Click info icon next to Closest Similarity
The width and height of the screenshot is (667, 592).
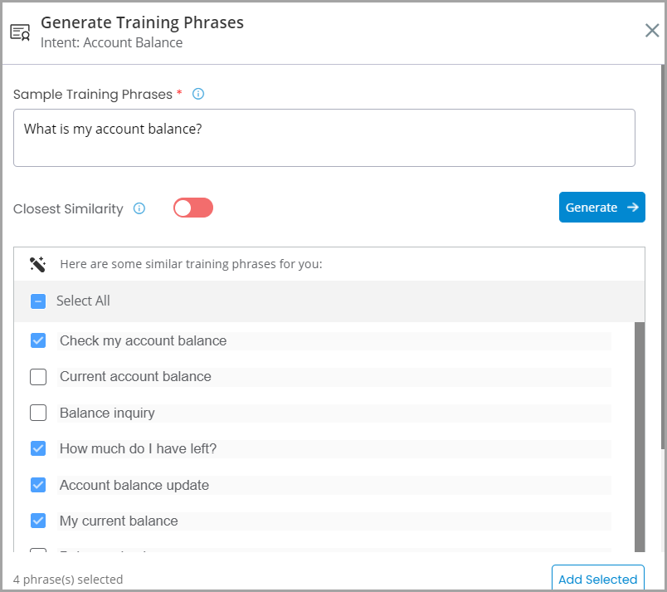pos(139,208)
